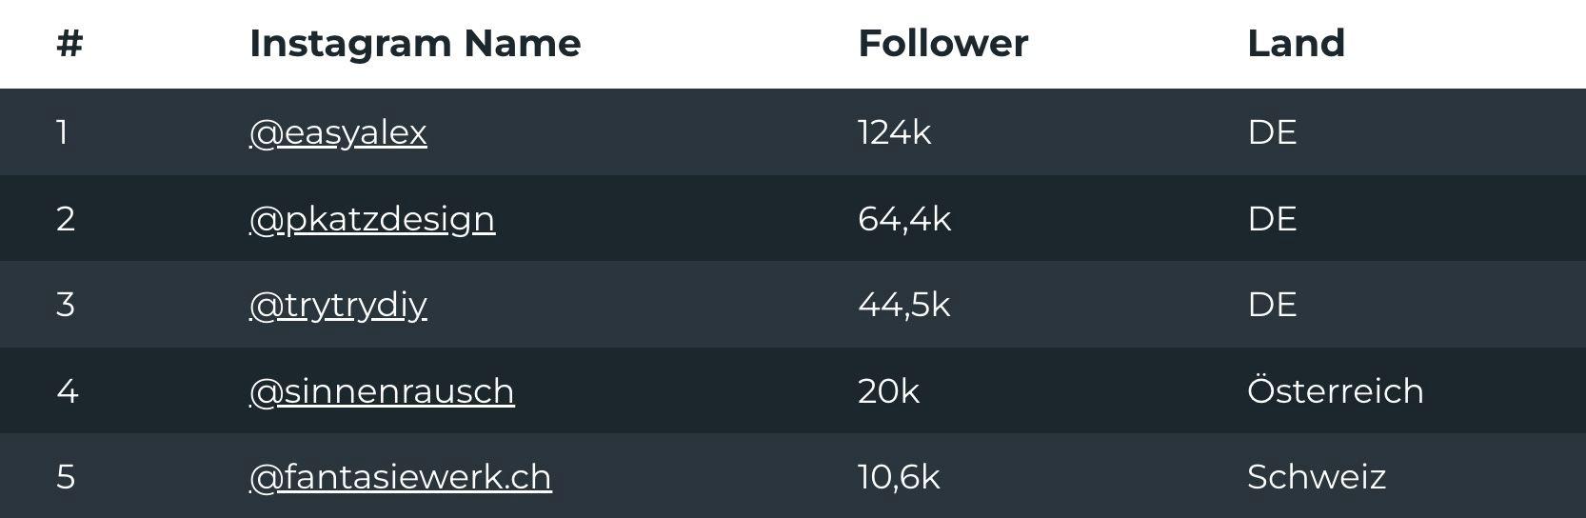The image size is (1586, 518).
Task: Click the # column header
Action: tap(69, 44)
